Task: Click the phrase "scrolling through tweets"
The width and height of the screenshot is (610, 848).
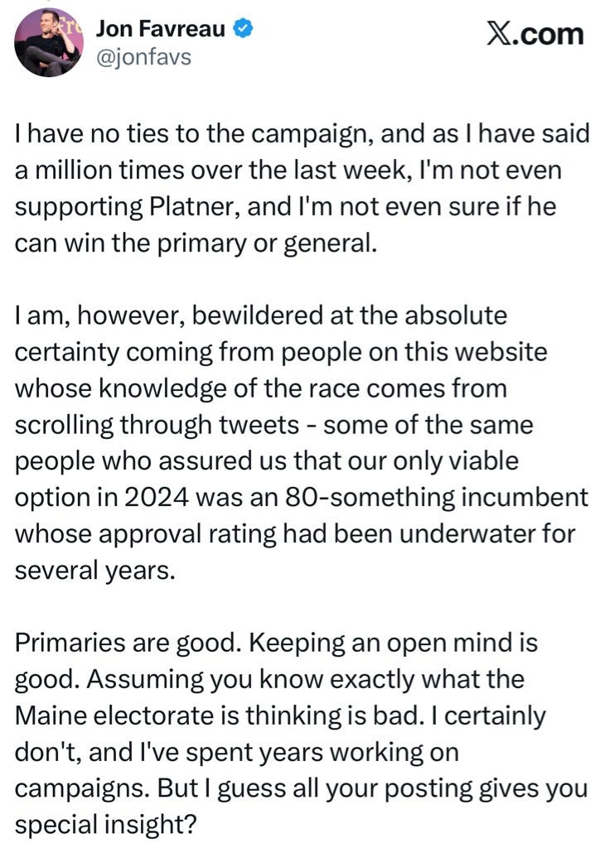Action: tap(157, 426)
